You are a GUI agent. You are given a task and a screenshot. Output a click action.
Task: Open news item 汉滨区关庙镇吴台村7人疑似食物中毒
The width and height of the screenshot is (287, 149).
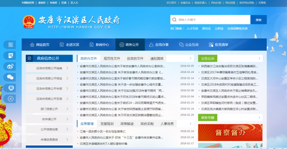tap(104, 144)
